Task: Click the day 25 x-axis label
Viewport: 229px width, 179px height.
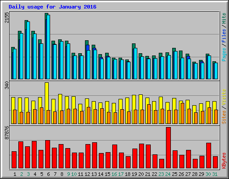Action: 174,174
